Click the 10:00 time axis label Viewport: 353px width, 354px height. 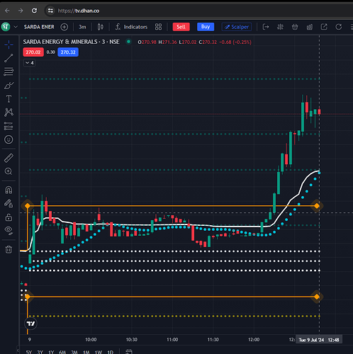[x=91, y=339]
